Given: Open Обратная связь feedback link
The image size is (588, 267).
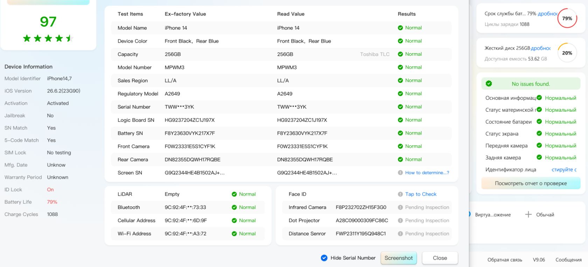Looking at the screenshot, I should click(505, 260).
